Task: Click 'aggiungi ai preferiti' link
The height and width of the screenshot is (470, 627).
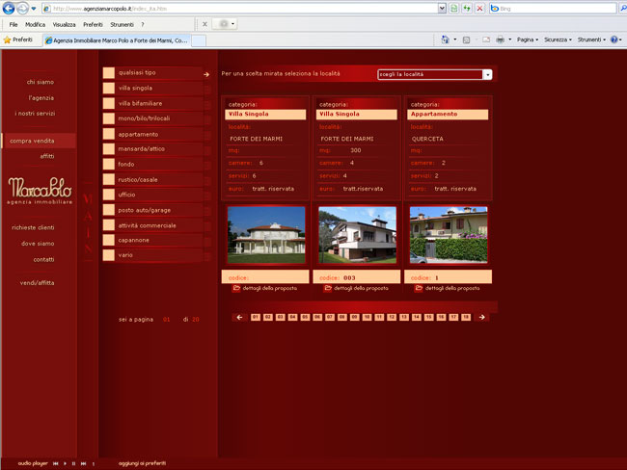Action: click(x=142, y=463)
